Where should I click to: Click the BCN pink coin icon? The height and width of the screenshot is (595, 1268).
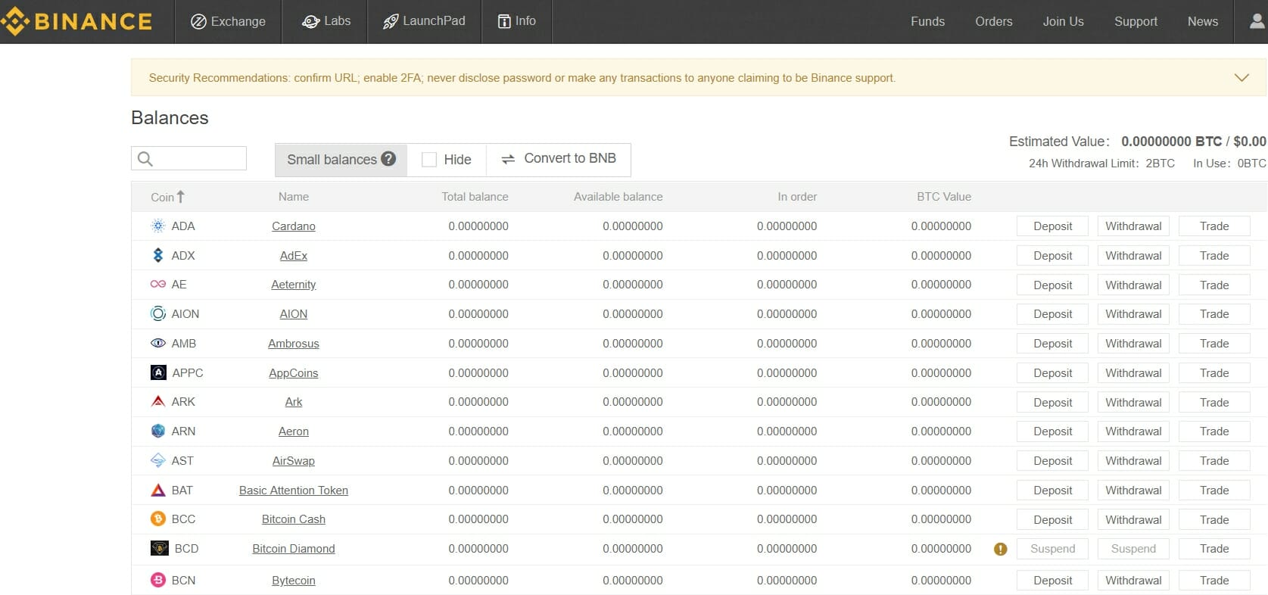click(157, 580)
